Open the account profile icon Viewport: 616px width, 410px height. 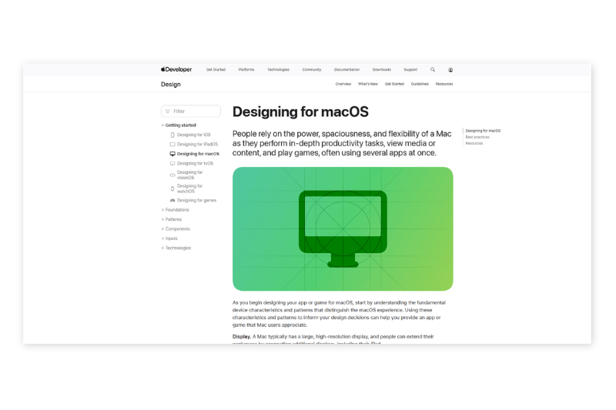(x=450, y=70)
